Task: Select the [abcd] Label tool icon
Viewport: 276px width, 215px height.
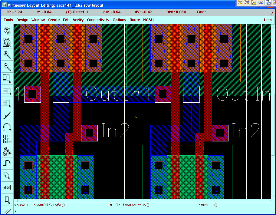Action: coord(7,187)
